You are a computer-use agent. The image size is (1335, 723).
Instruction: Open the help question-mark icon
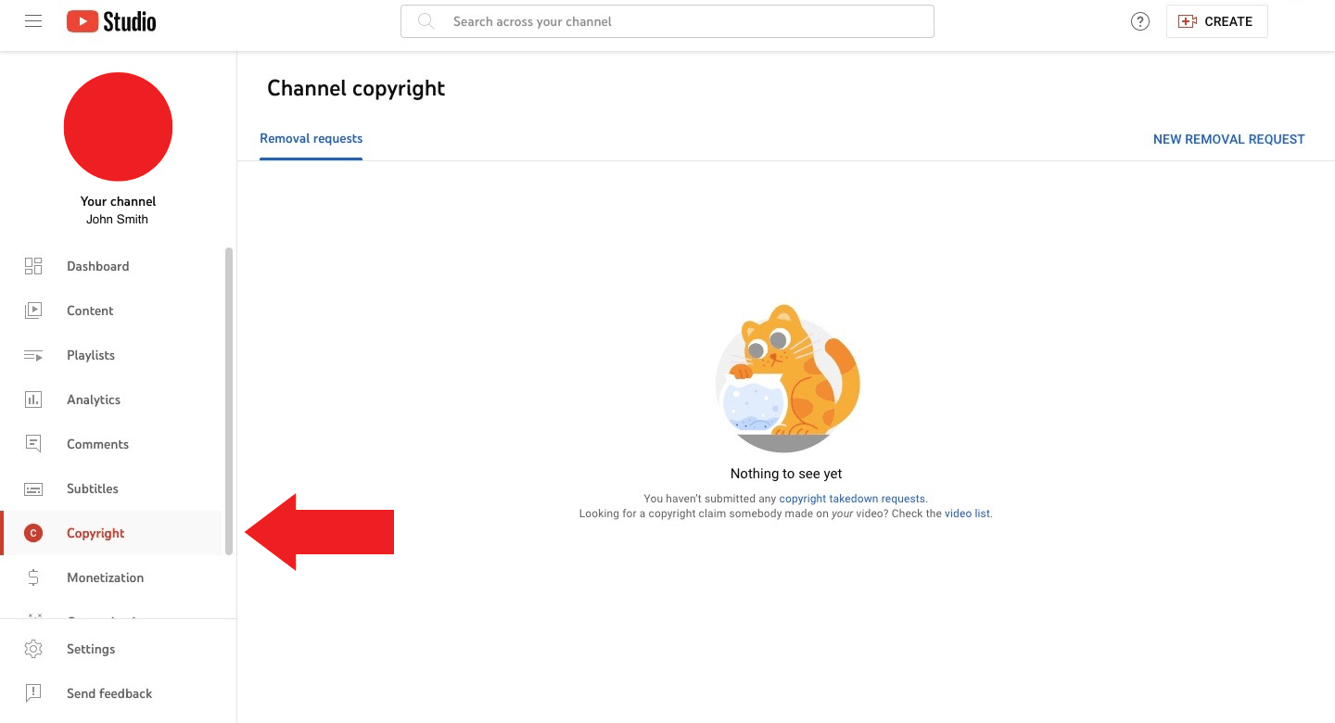coord(1140,20)
